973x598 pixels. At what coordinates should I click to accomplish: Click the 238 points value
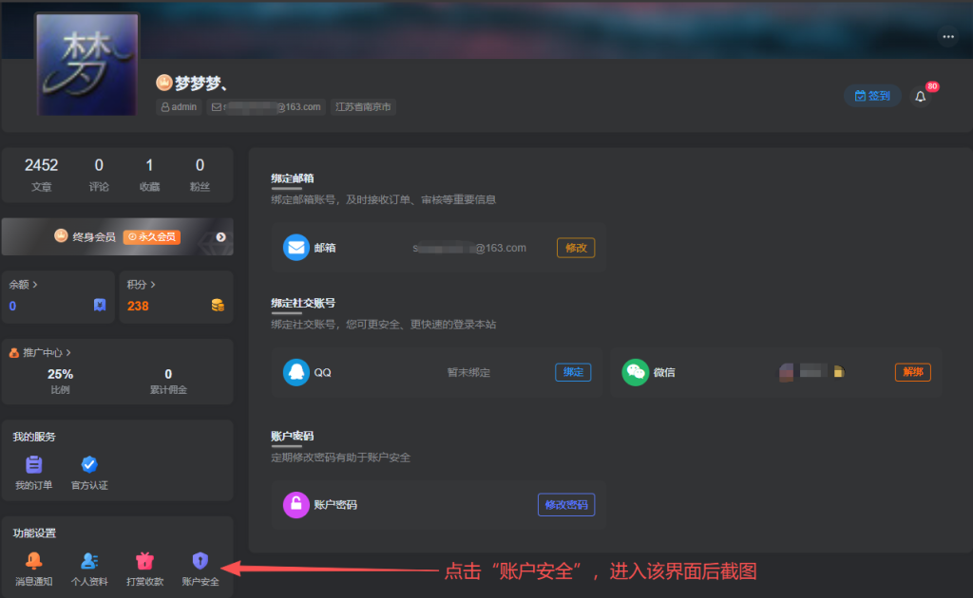138,307
